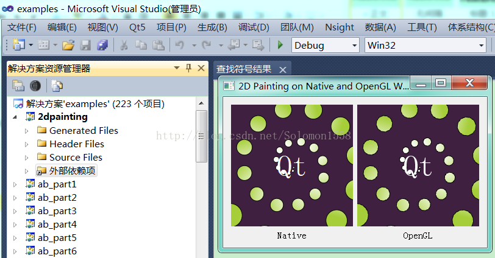Click the ab_part1 project icon
The width and height of the screenshot is (495, 258).
30,184
